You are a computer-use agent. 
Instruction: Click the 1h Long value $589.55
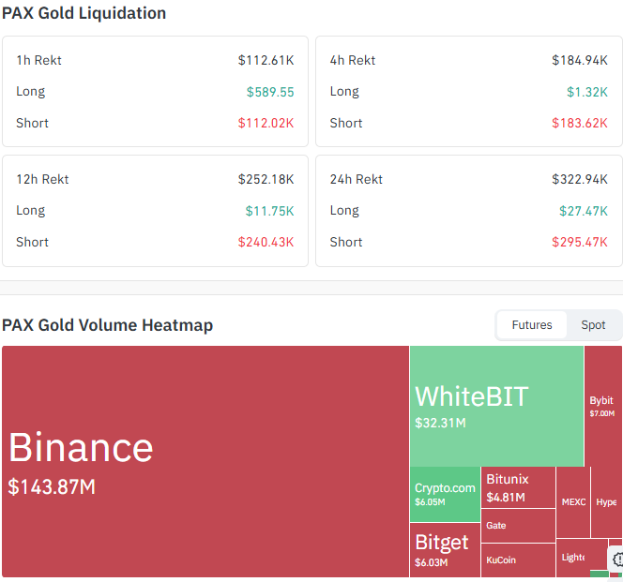point(270,92)
